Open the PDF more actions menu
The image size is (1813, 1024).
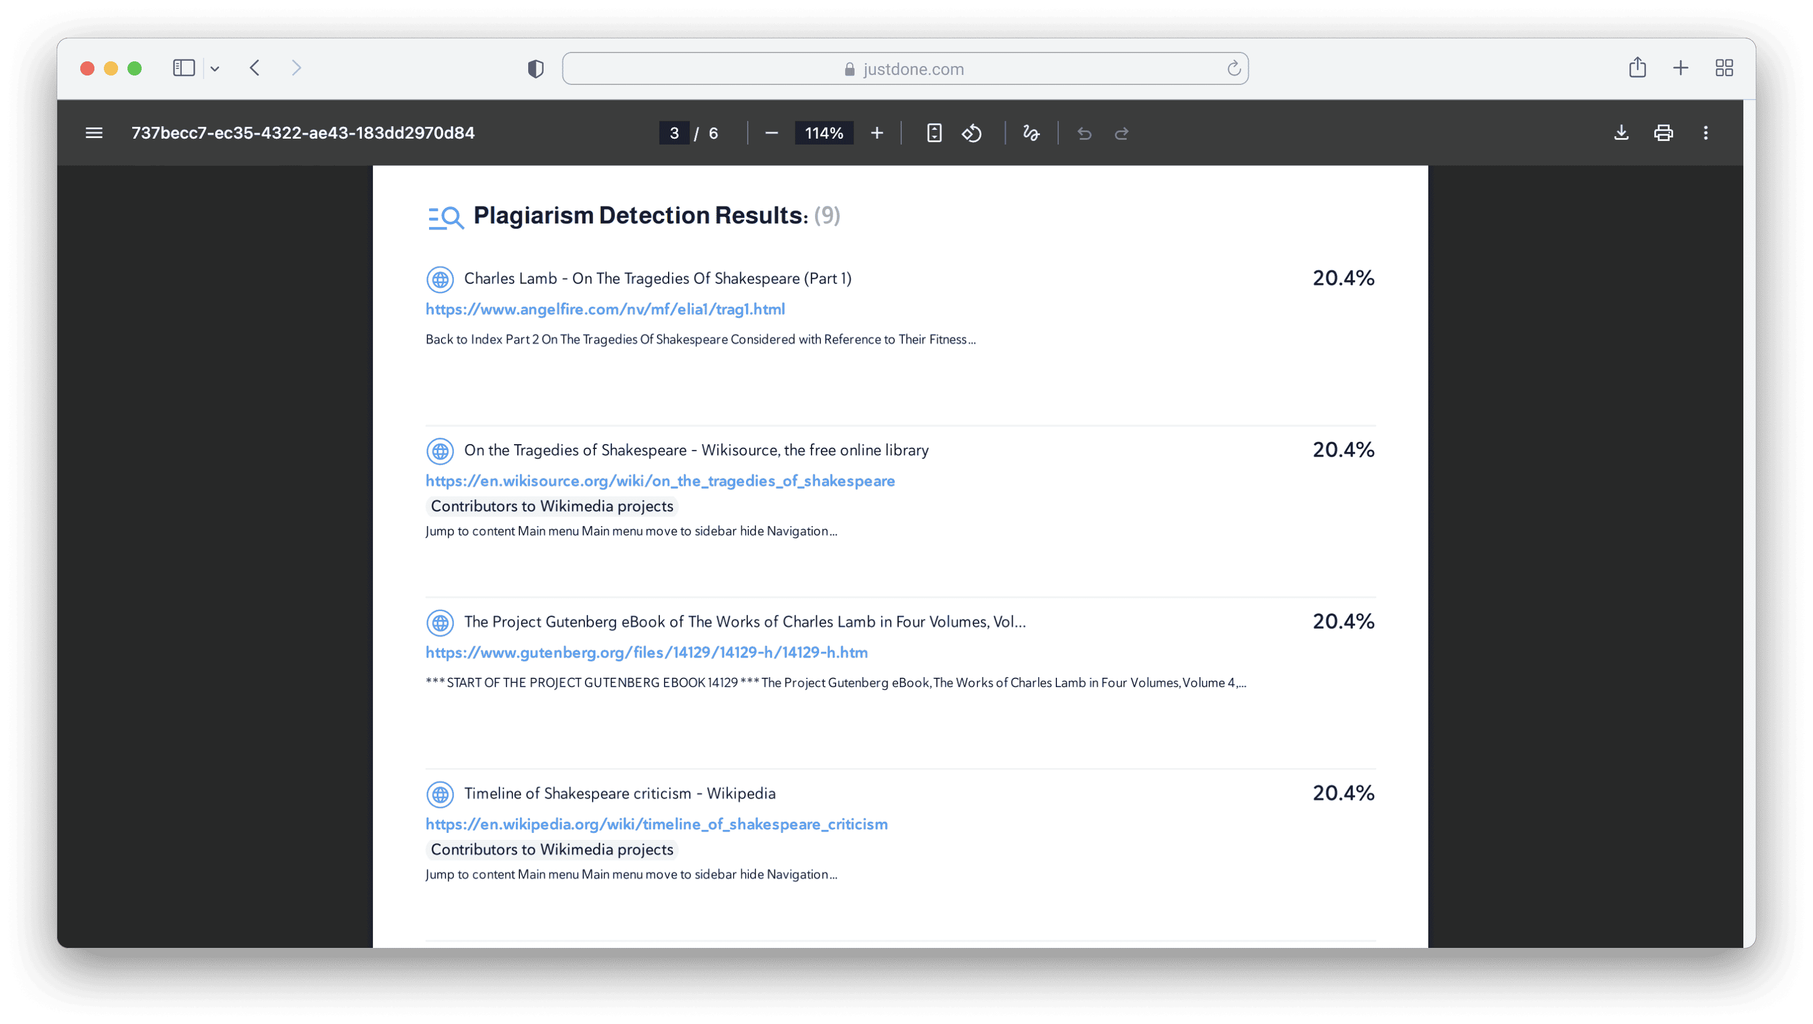click(x=1706, y=133)
